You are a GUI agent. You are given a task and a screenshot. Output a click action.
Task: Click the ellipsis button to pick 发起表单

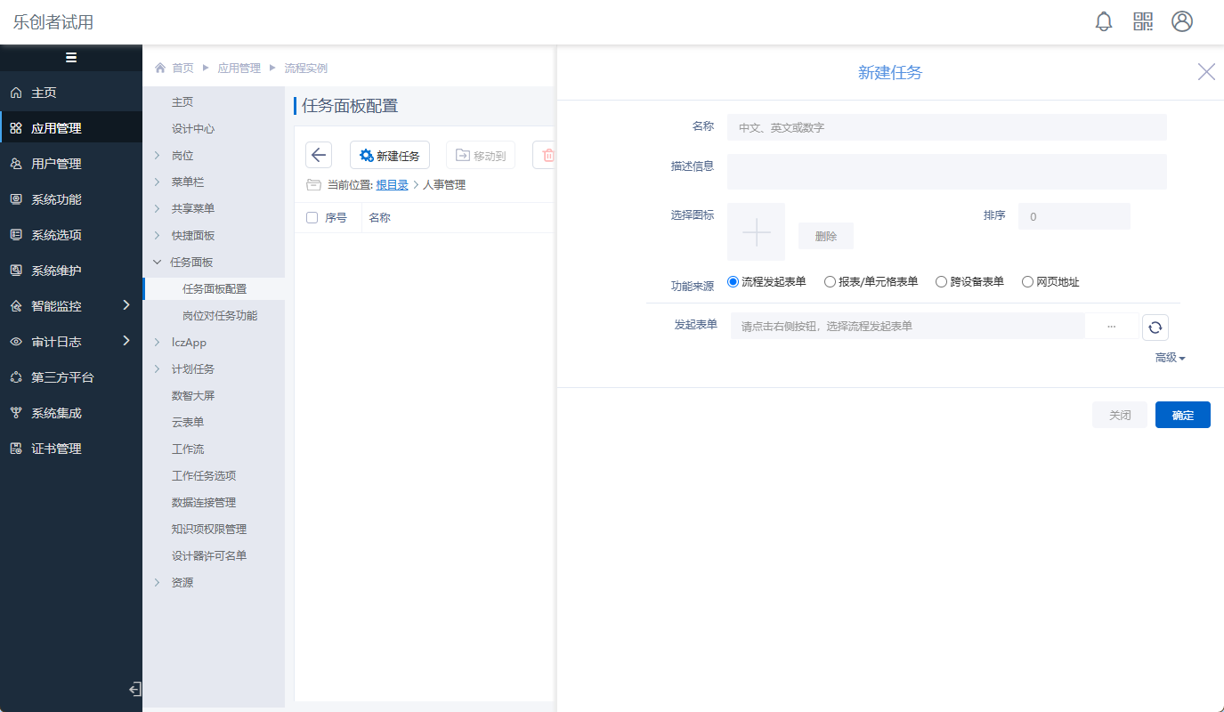[x=1111, y=327]
